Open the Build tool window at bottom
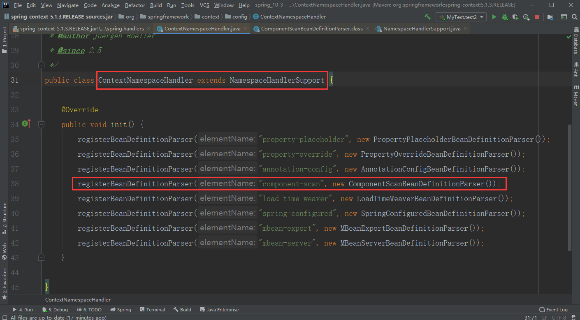This screenshot has height=320, width=580. click(182, 310)
